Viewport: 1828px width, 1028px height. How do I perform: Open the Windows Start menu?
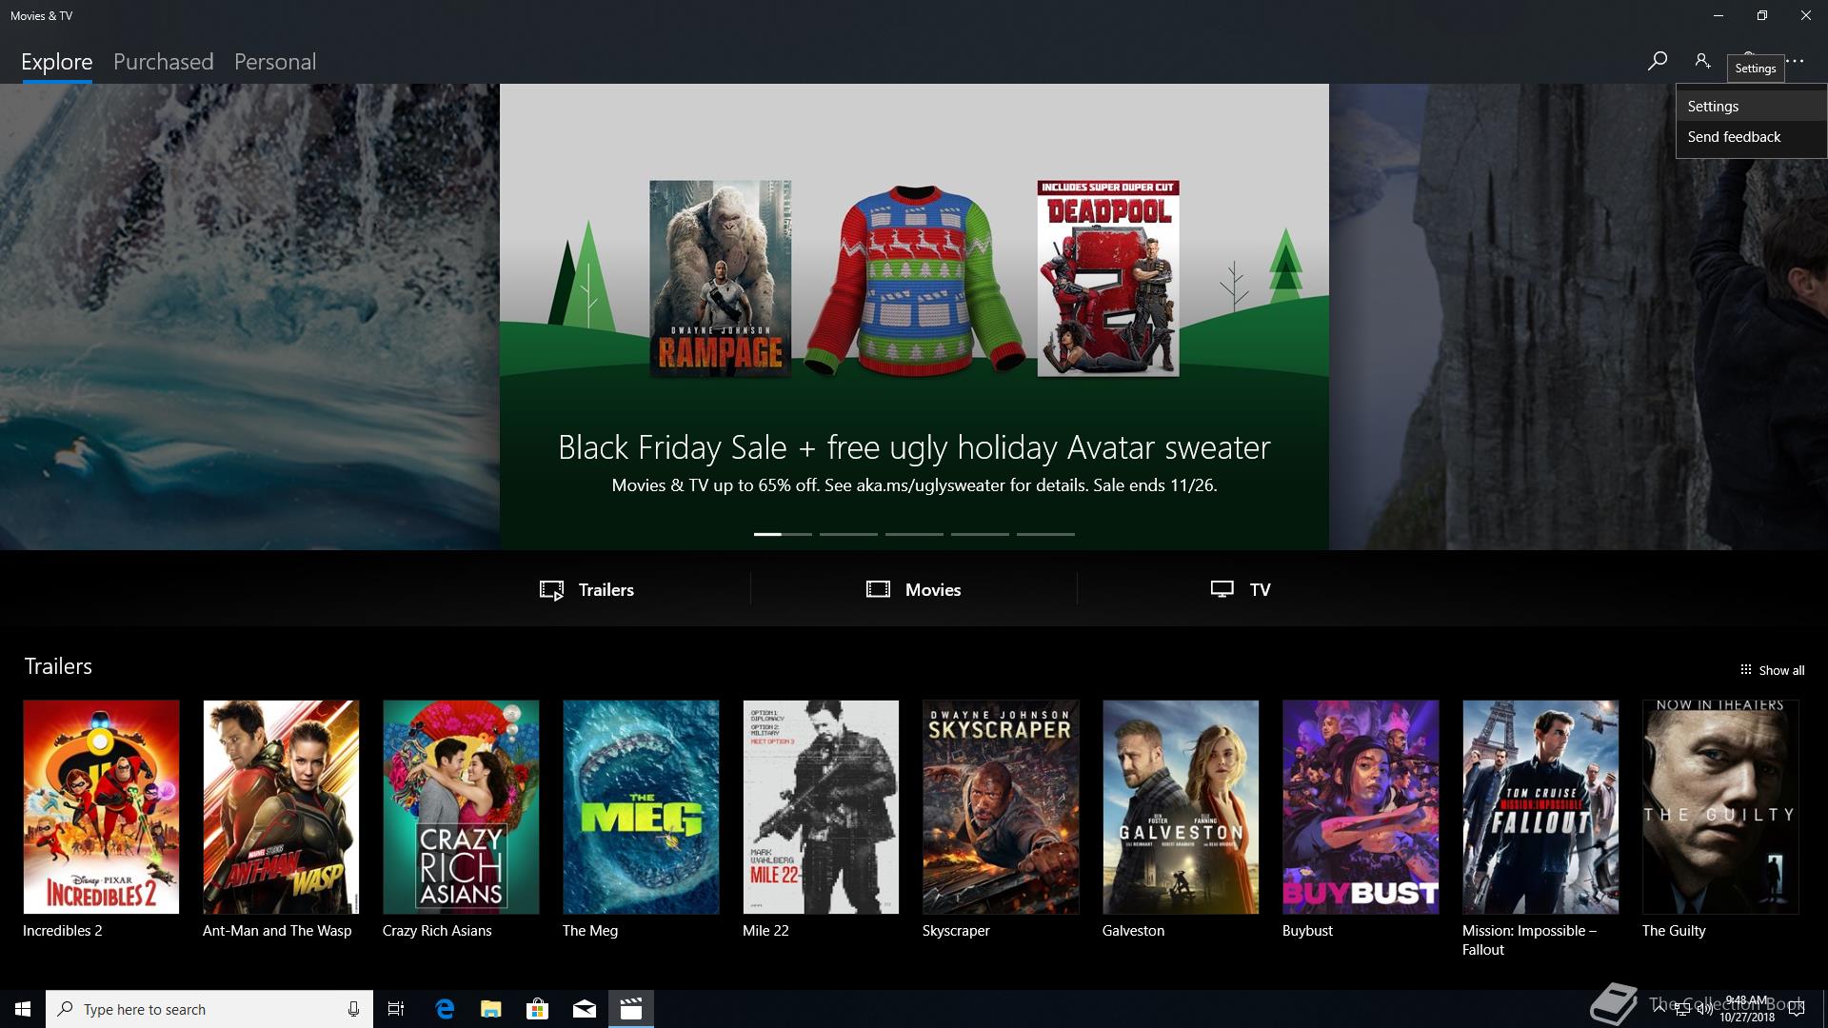tap(23, 1009)
